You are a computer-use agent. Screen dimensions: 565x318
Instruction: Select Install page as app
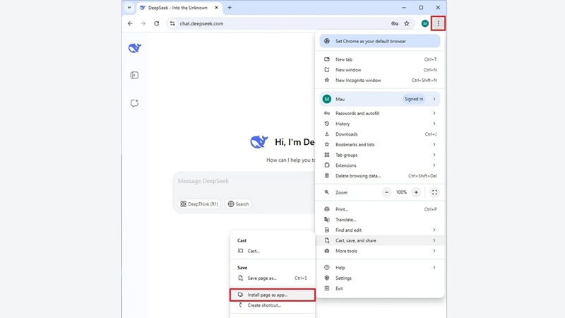click(268, 295)
